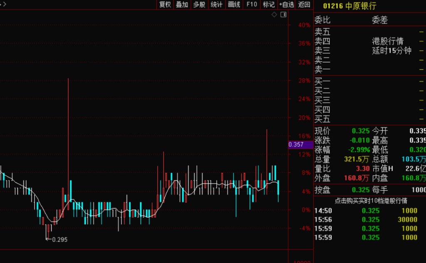The image size is (426, 263).
Task: Select the 画线 drawing tool
Action: [234, 4]
